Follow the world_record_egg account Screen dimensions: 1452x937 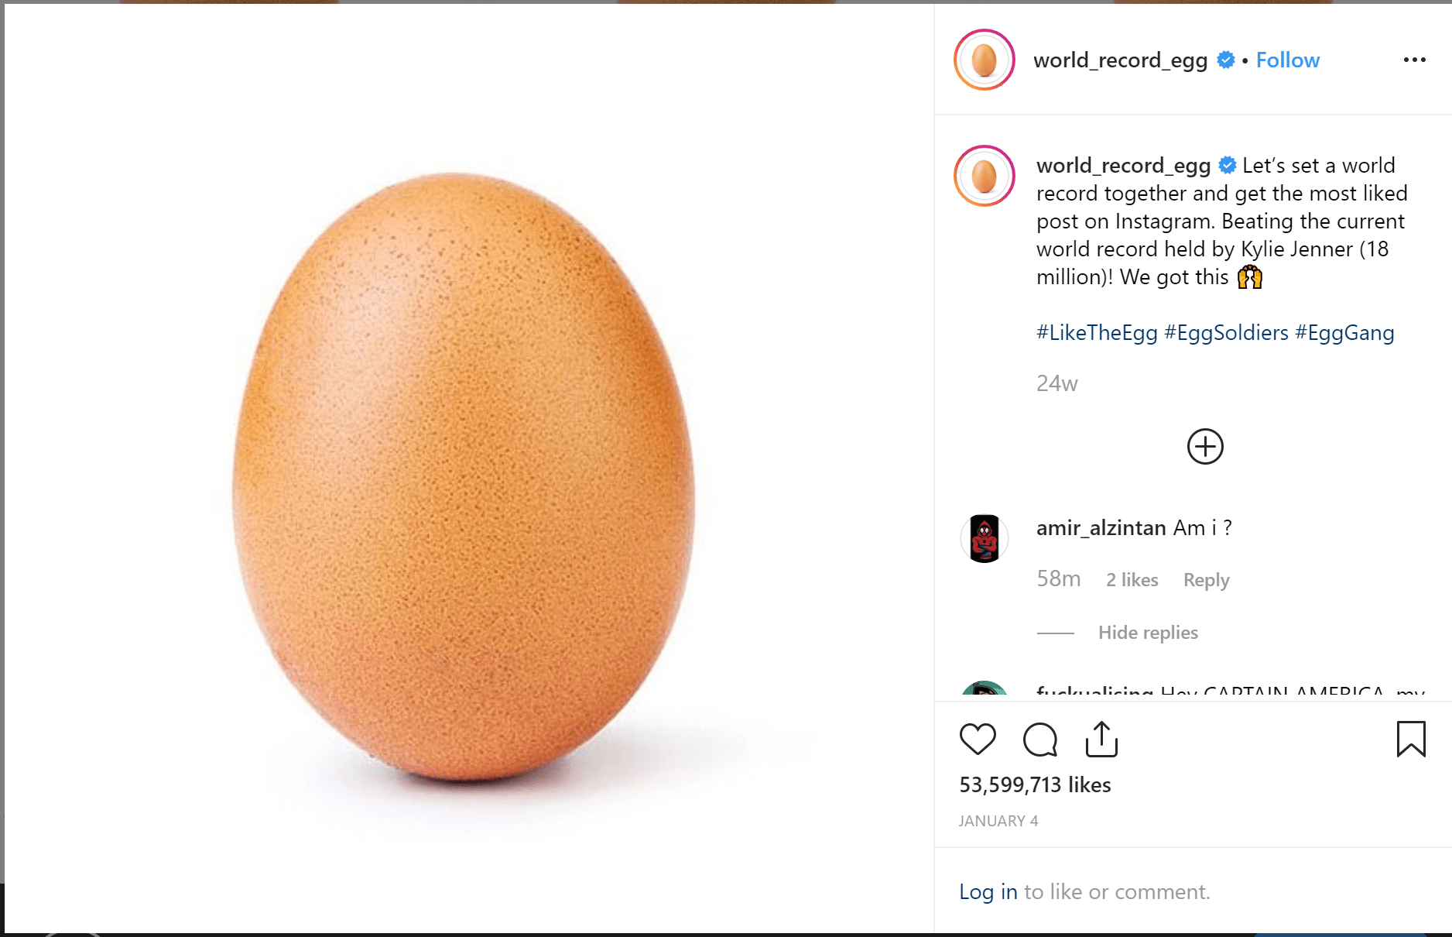1287,60
